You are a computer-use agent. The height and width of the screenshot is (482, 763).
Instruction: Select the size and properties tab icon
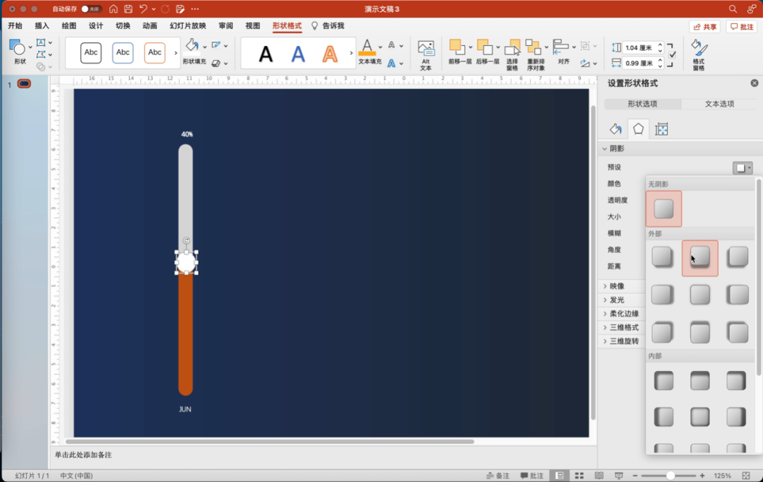(661, 129)
